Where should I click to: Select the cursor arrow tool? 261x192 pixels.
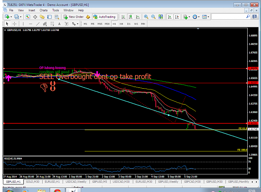(7, 24)
